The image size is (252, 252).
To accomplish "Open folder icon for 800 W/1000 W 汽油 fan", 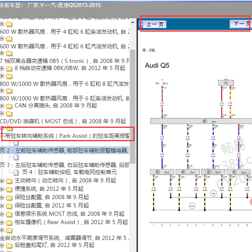I will click(9, 76).
